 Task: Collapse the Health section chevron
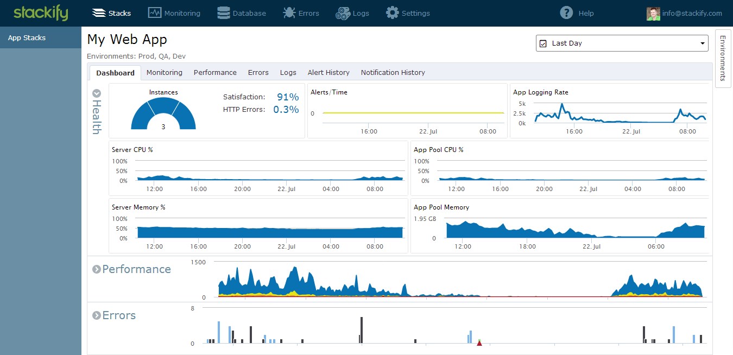pos(97,93)
